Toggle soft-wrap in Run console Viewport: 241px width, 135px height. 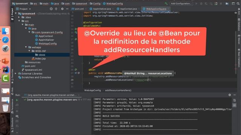(234, 100)
